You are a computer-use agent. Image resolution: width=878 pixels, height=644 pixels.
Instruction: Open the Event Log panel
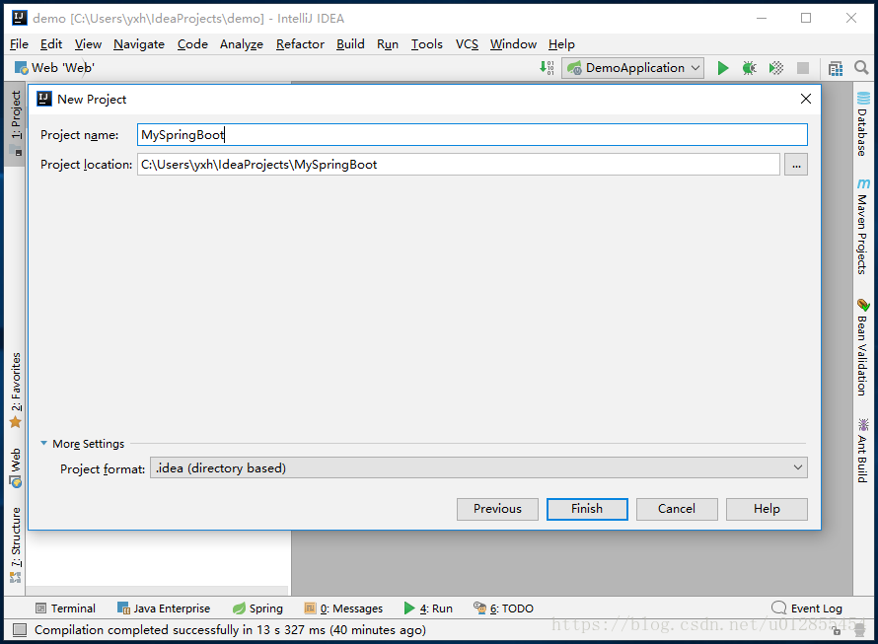807,608
